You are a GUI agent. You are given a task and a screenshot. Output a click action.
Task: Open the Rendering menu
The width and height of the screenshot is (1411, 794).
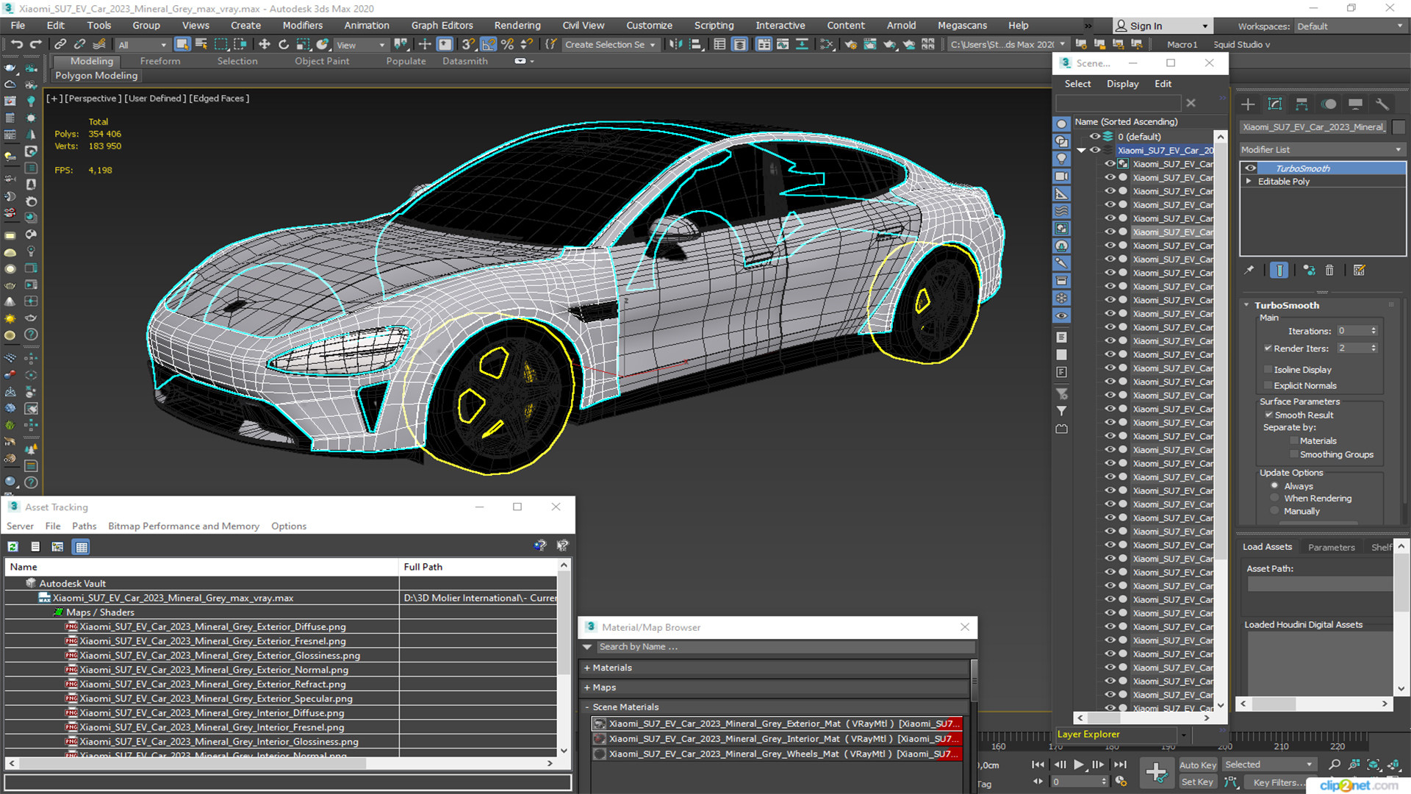click(517, 25)
